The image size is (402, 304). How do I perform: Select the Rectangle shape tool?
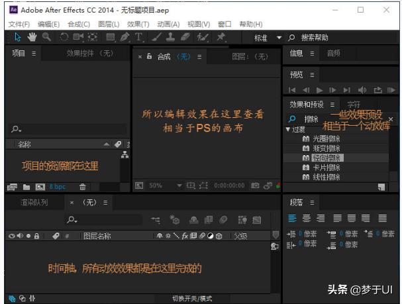pos(111,37)
